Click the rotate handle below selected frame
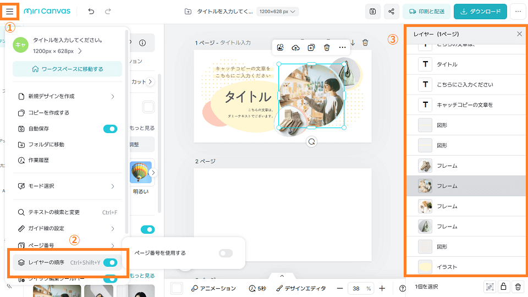This screenshot has width=528, height=297. [x=312, y=141]
